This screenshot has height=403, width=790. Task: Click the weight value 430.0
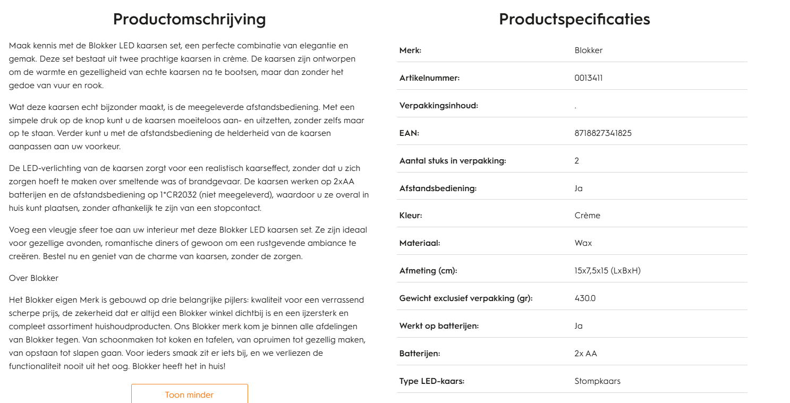click(585, 298)
